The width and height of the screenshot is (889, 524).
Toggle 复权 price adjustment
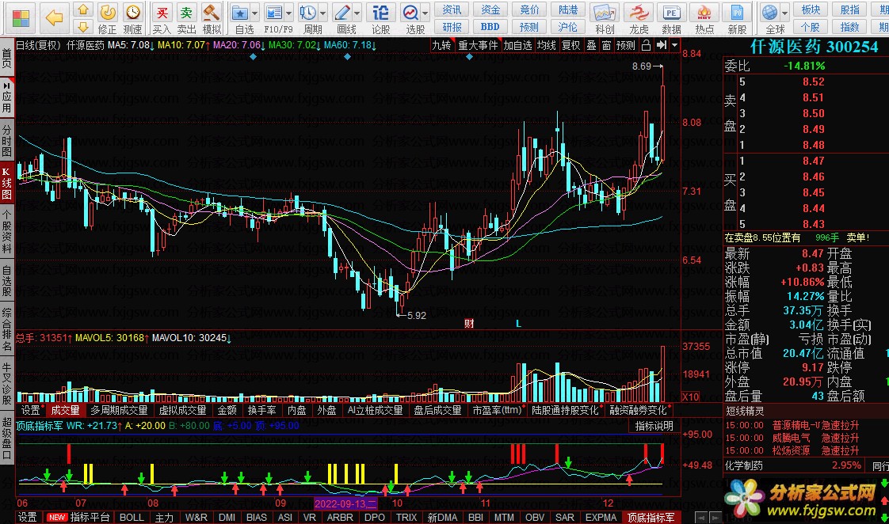point(570,45)
